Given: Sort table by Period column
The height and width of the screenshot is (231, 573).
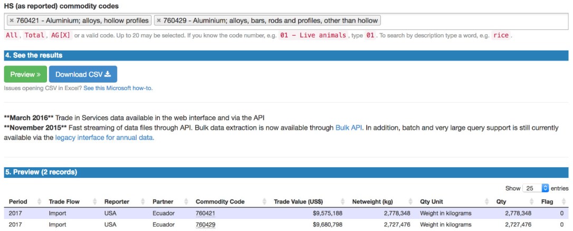Looking at the screenshot, I should point(18,202).
